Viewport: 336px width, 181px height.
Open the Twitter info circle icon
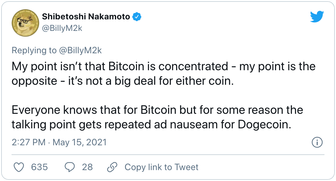coord(317,142)
